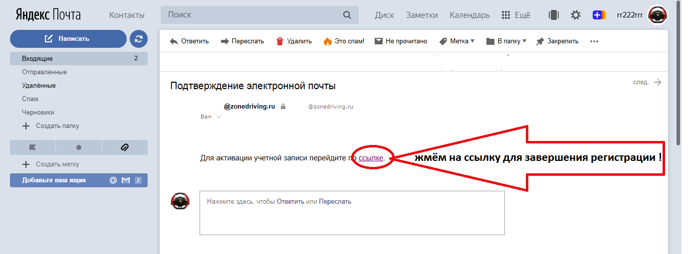This screenshot has width=693, height=254.
Task: Click Удалить trash toolbar button
Action: pyautogui.click(x=294, y=41)
